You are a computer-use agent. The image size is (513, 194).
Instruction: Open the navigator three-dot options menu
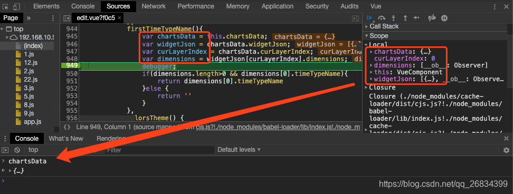(53, 18)
